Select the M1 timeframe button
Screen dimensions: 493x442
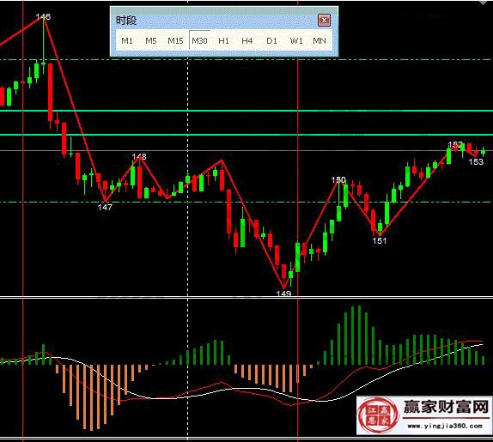(127, 41)
